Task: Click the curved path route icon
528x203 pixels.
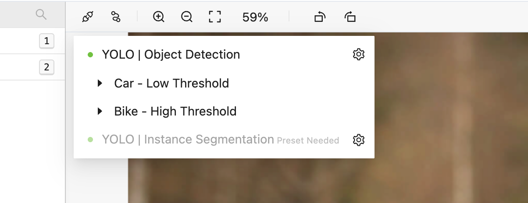Action: tap(116, 17)
